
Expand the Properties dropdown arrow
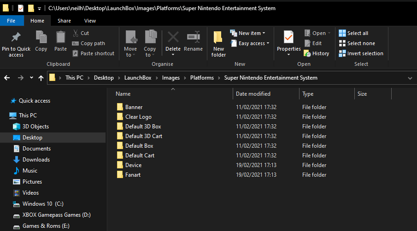tap(288, 55)
